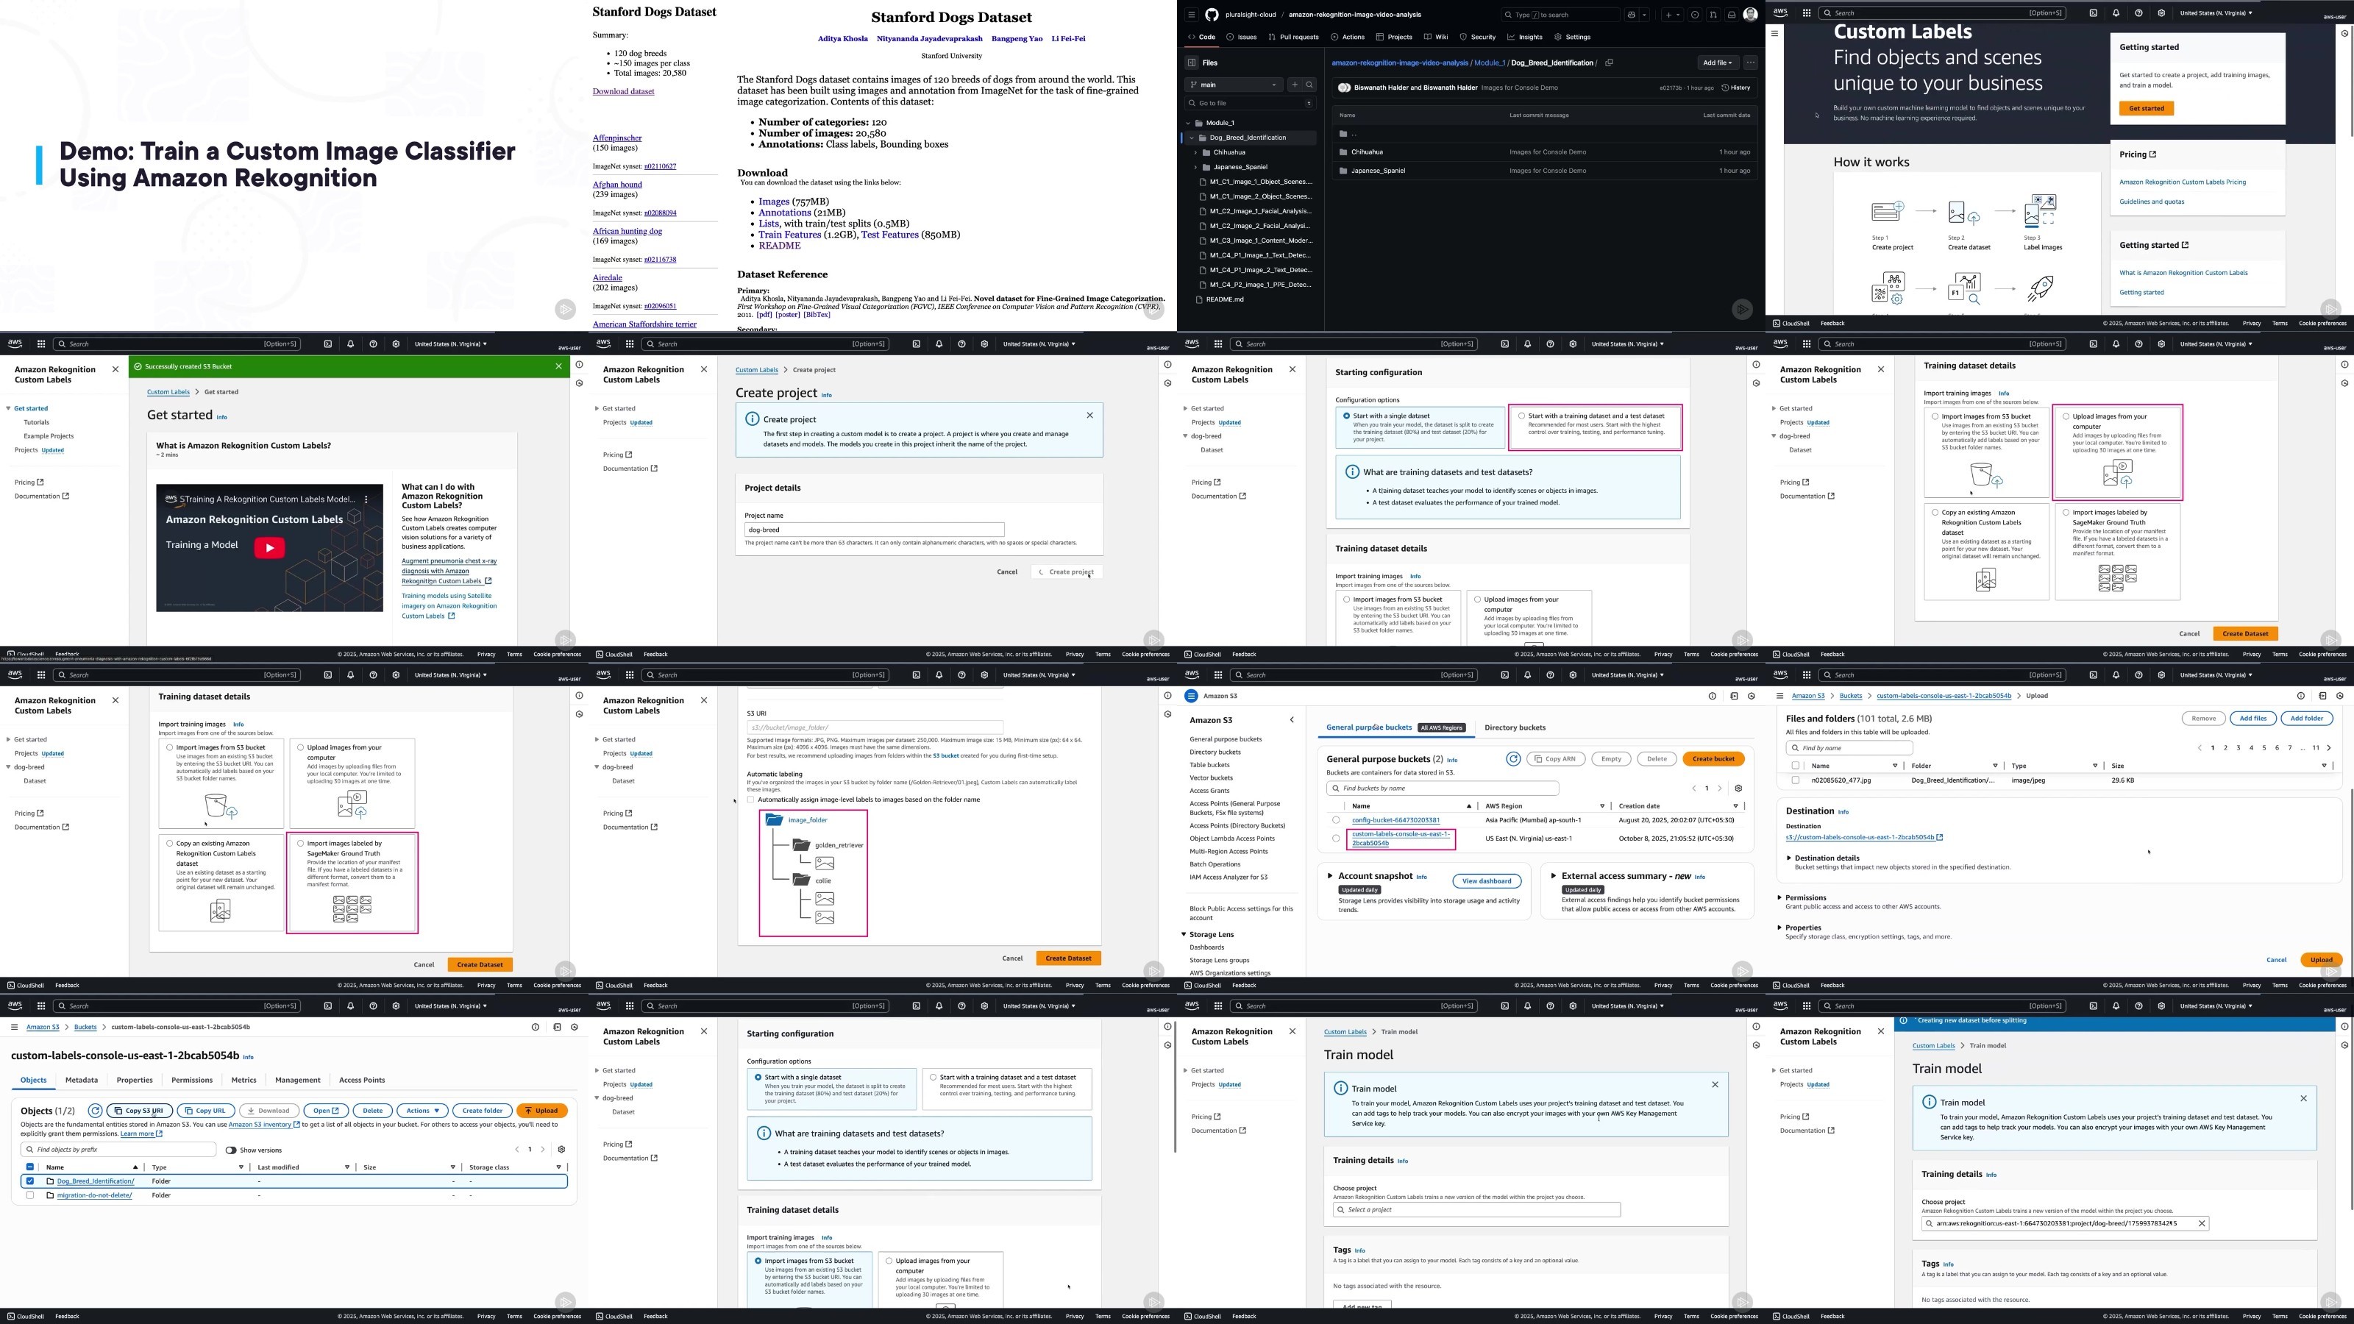The height and width of the screenshot is (1324, 2354).
Task: Click the Project name field containing dog-breed
Action: coord(875,530)
